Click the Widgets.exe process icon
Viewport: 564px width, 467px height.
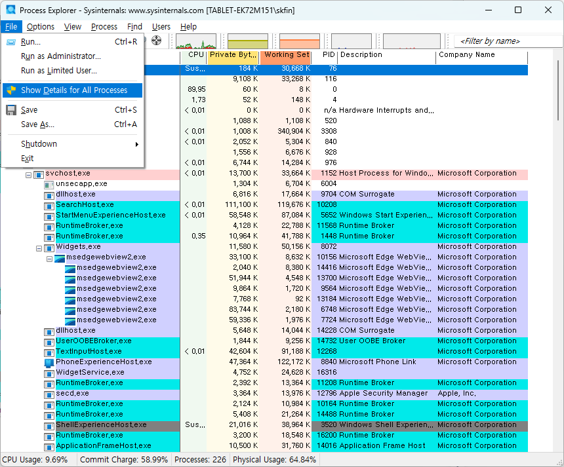click(x=49, y=248)
